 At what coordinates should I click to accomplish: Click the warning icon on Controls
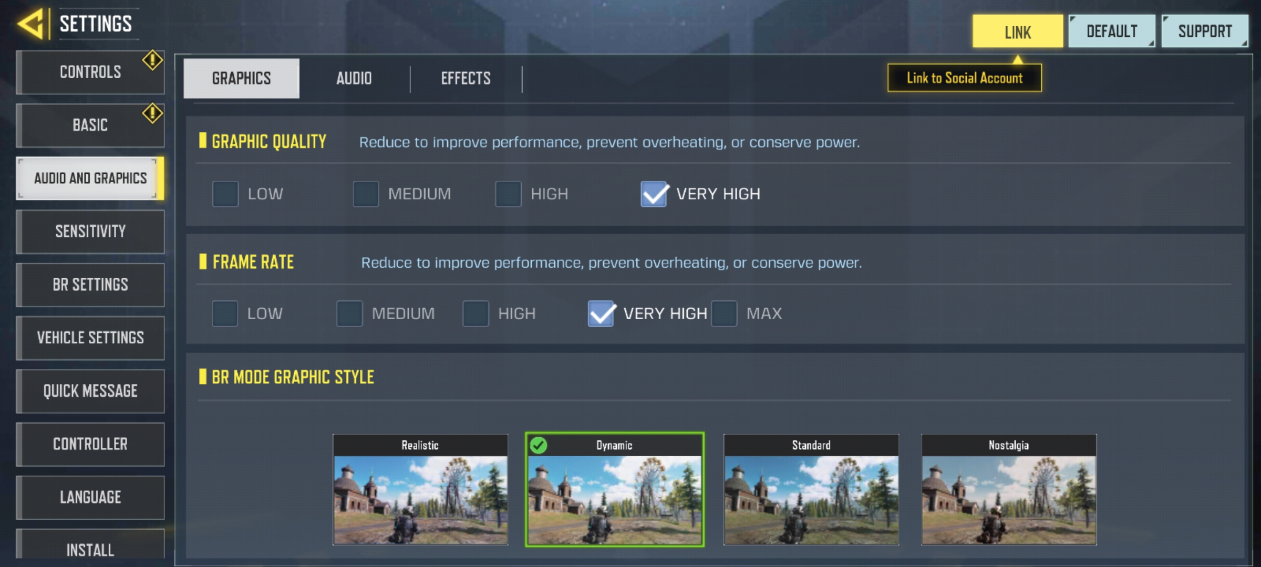click(x=152, y=60)
